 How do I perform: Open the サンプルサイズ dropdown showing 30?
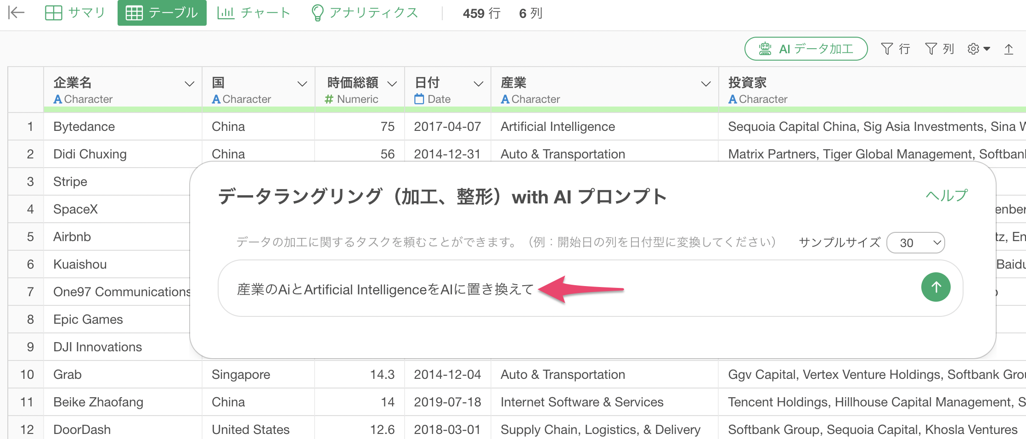coord(915,242)
